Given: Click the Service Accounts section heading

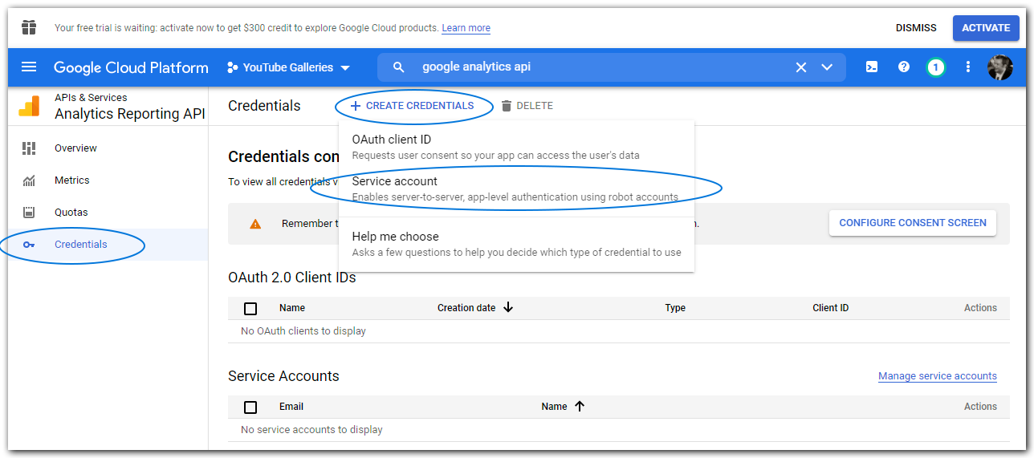Looking at the screenshot, I should (x=283, y=376).
